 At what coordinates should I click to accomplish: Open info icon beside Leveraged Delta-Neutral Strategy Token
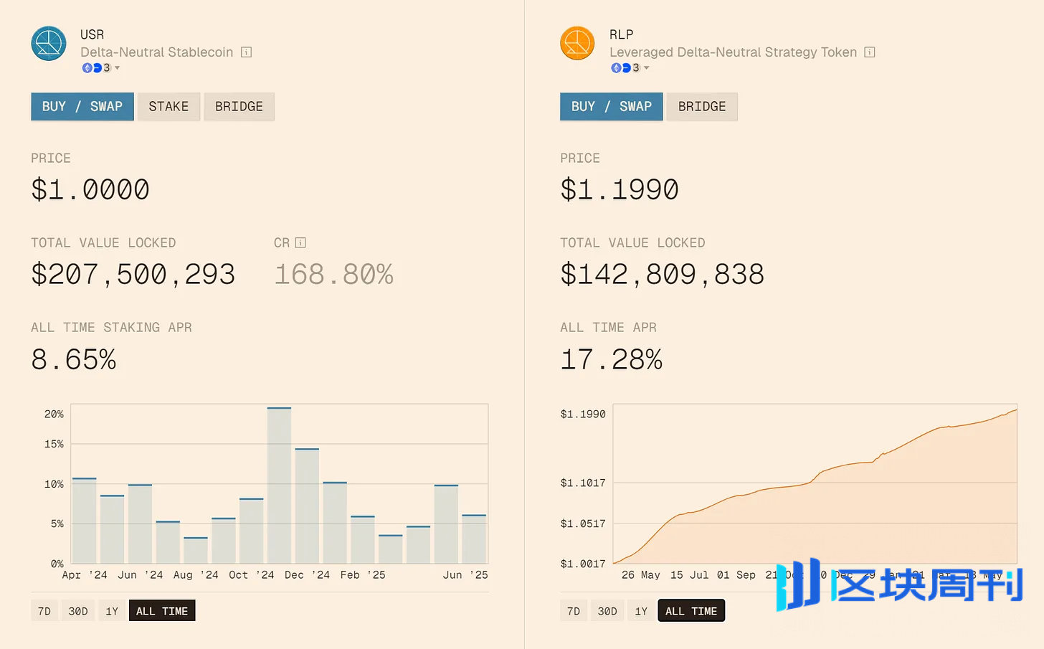869,52
